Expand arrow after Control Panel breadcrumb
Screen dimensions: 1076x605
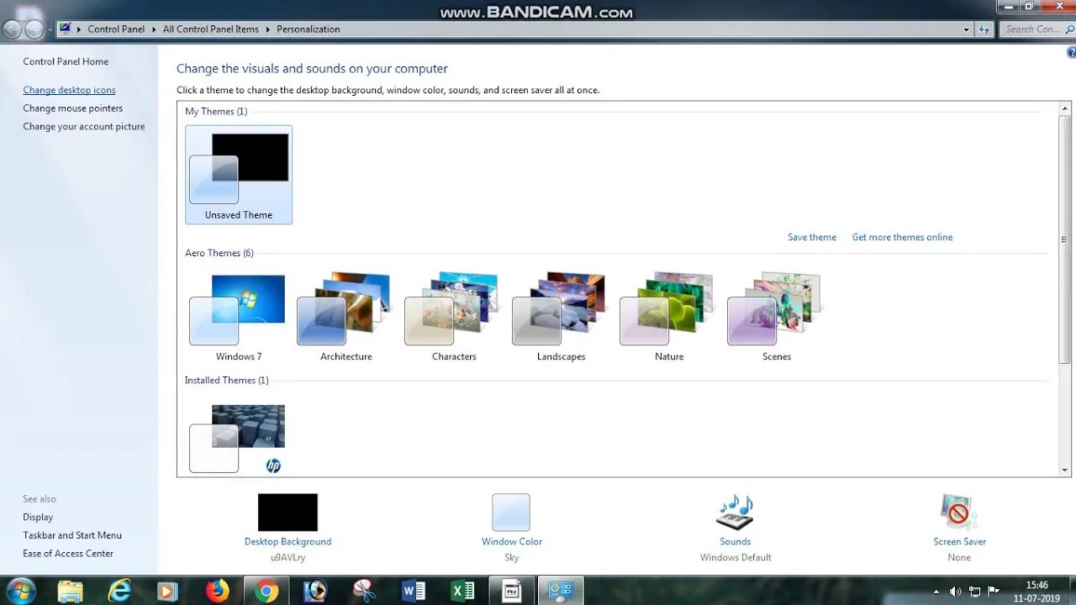pyautogui.click(x=154, y=29)
